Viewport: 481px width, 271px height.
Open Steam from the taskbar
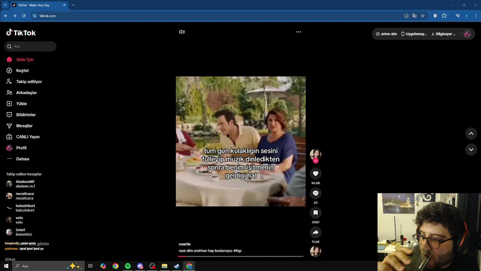point(177,266)
